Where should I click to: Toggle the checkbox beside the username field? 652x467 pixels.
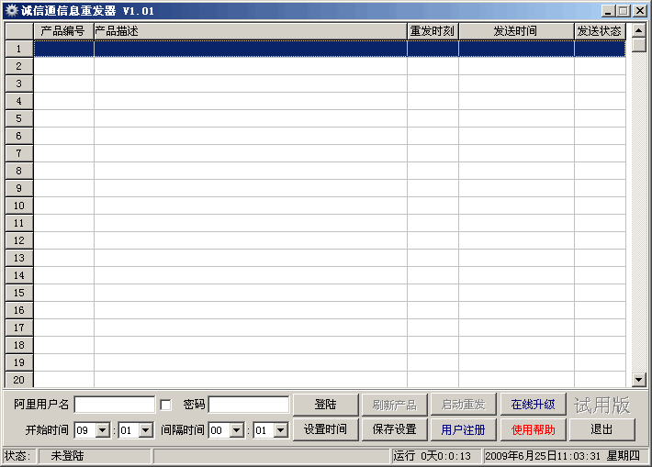(165, 405)
